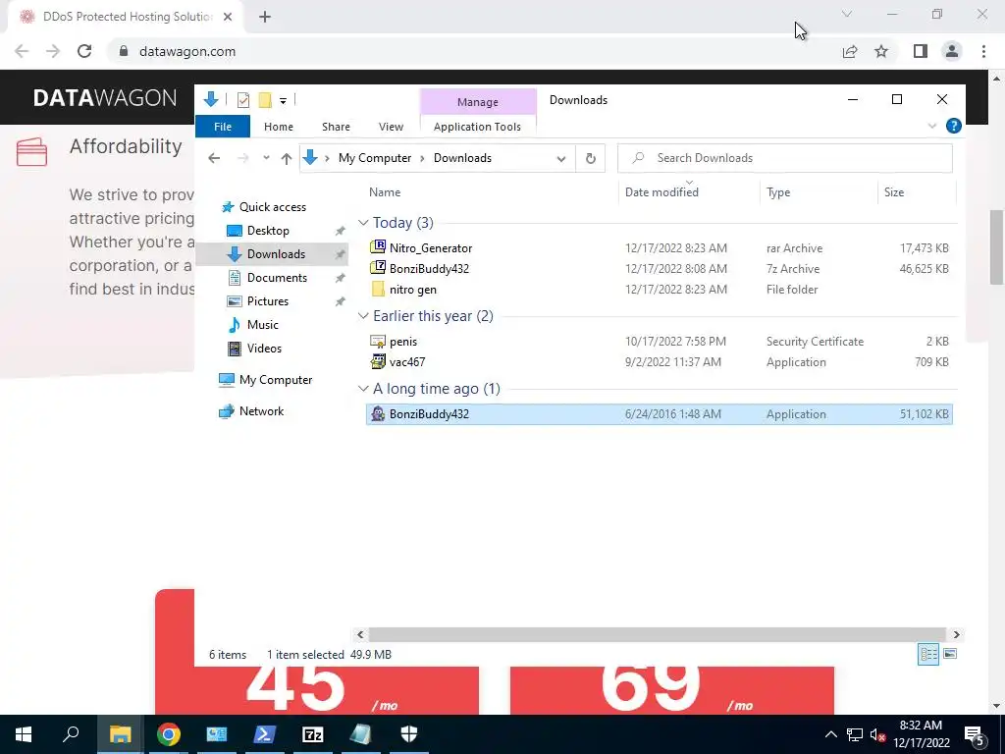Reload the Chrome page
Viewport: 1005px width, 754px height.
(x=84, y=51)
